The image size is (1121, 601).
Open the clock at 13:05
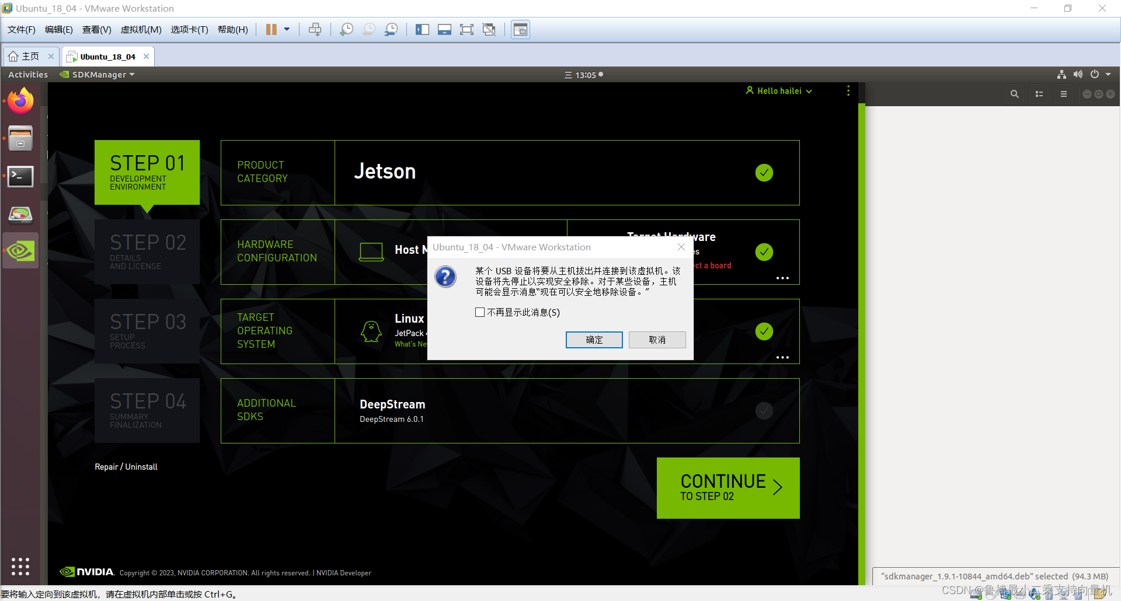[584, 75]
